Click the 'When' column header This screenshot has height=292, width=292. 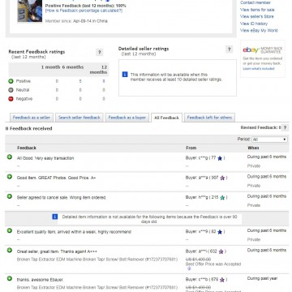point(253,148)
